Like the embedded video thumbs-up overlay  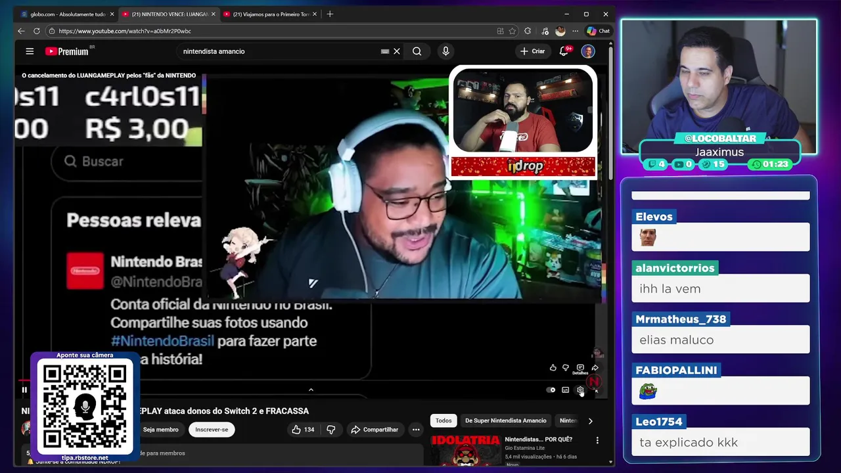(553, 368)
